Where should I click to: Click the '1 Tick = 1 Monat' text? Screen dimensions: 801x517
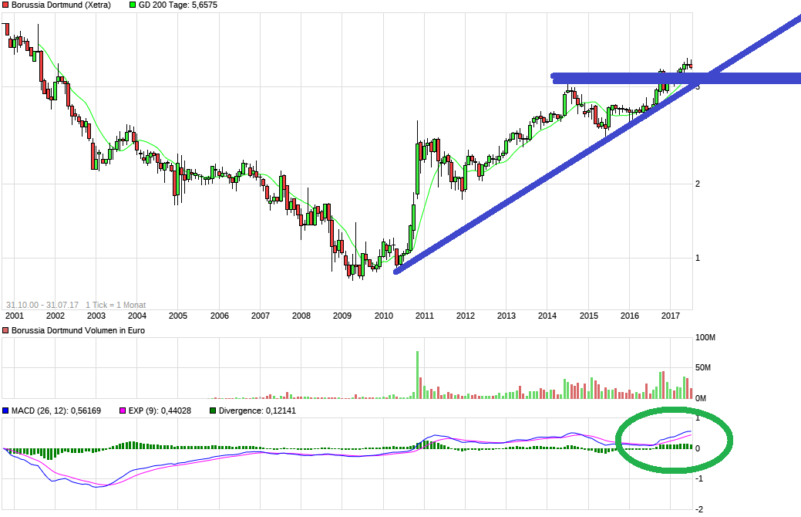(116, 305)
